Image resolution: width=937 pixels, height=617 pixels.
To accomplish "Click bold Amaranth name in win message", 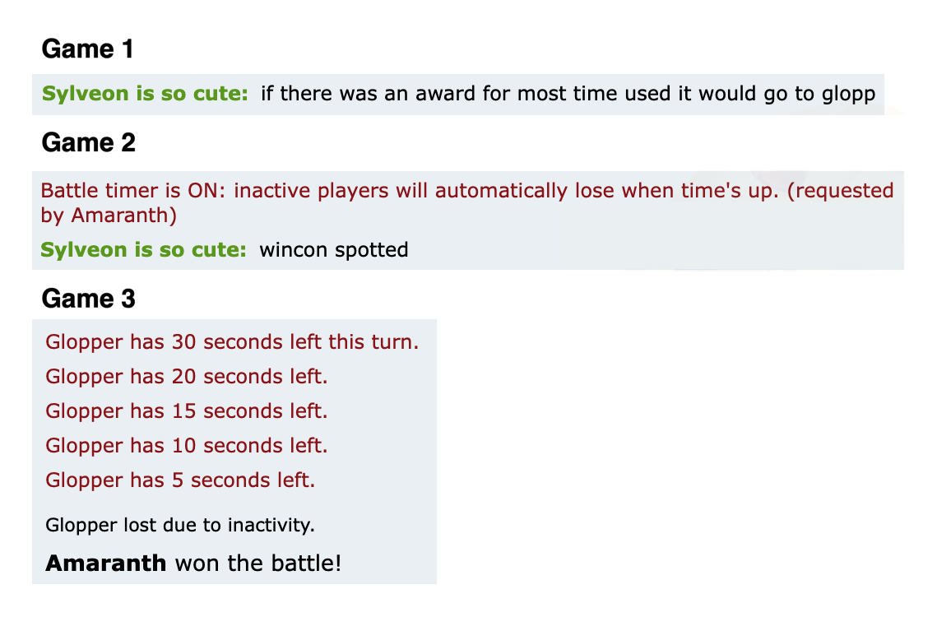I will (106, 564).
